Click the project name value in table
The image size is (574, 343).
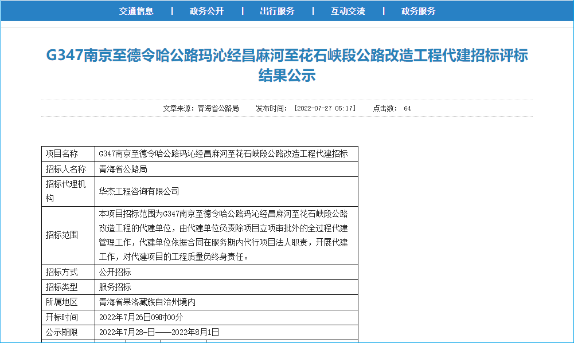click(223, 154)
